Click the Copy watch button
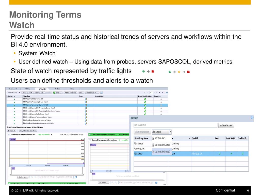 (37, 93)
